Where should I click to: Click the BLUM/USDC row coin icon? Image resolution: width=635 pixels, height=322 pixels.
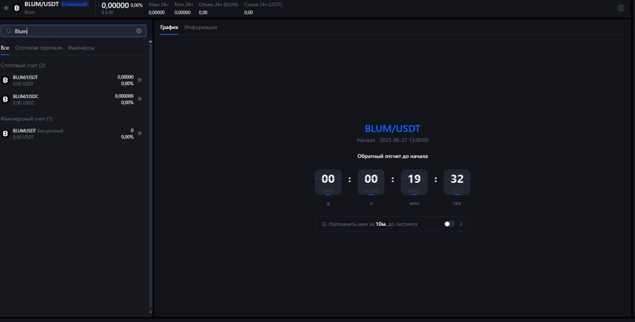(5, 99)
